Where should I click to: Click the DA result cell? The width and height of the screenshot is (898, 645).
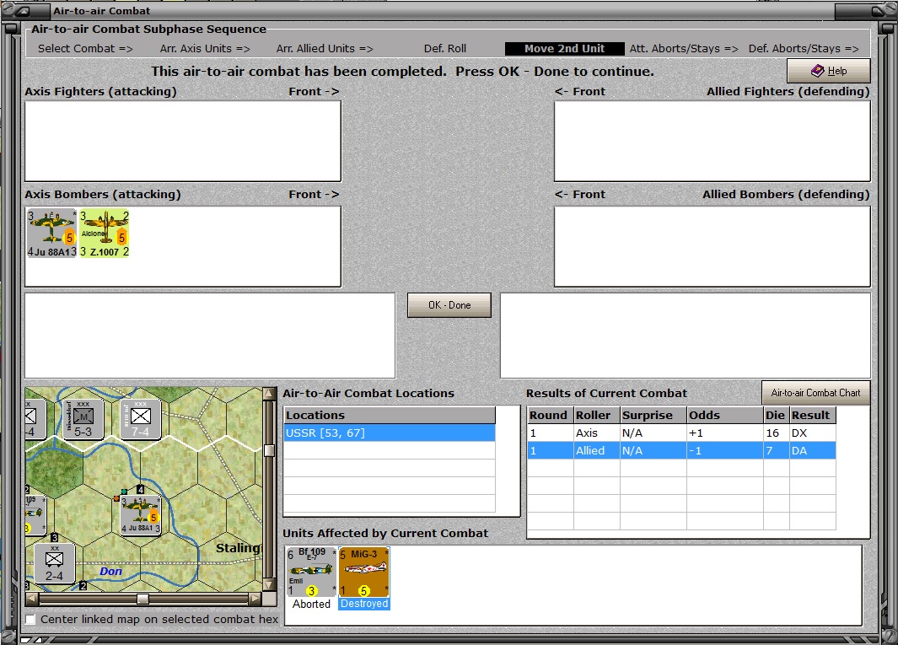[x=812, y=451]
